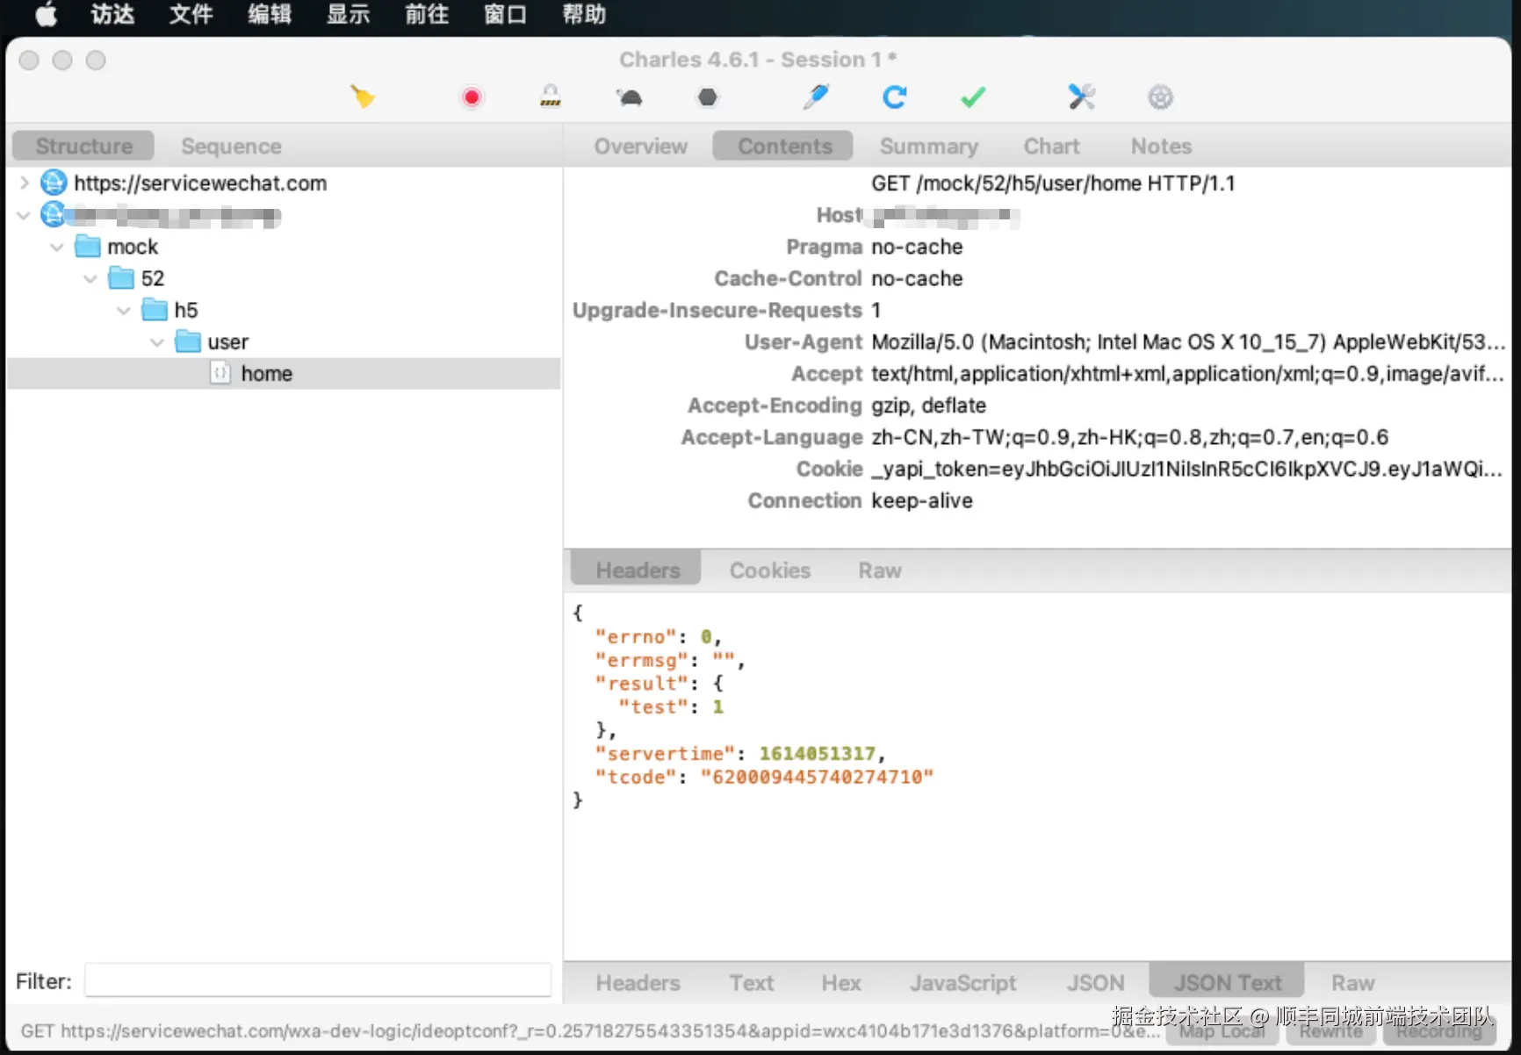
Task: Toggle recording with the red record button
Action: pos(472,97)
